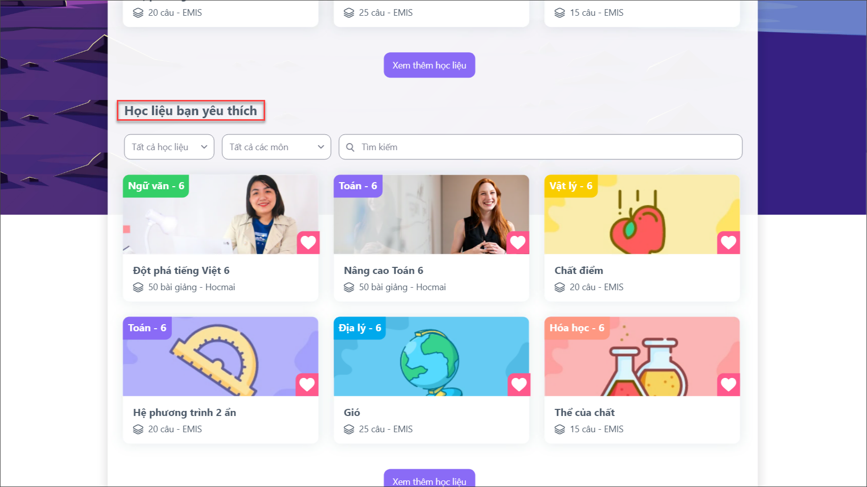This screenshot has height=487, width=867.
Task: Click heart icon on Thể của chất card
Action: point(728,385)
